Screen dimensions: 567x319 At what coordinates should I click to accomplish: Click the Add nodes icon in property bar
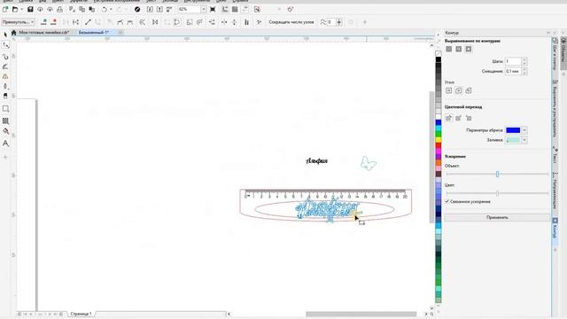43,22
